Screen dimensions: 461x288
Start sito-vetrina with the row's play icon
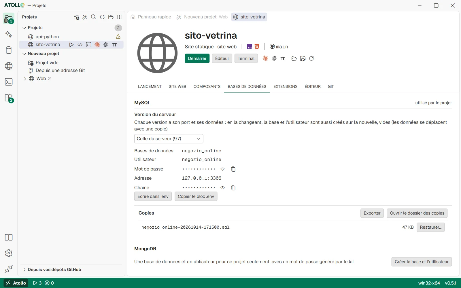coord(71,45)
